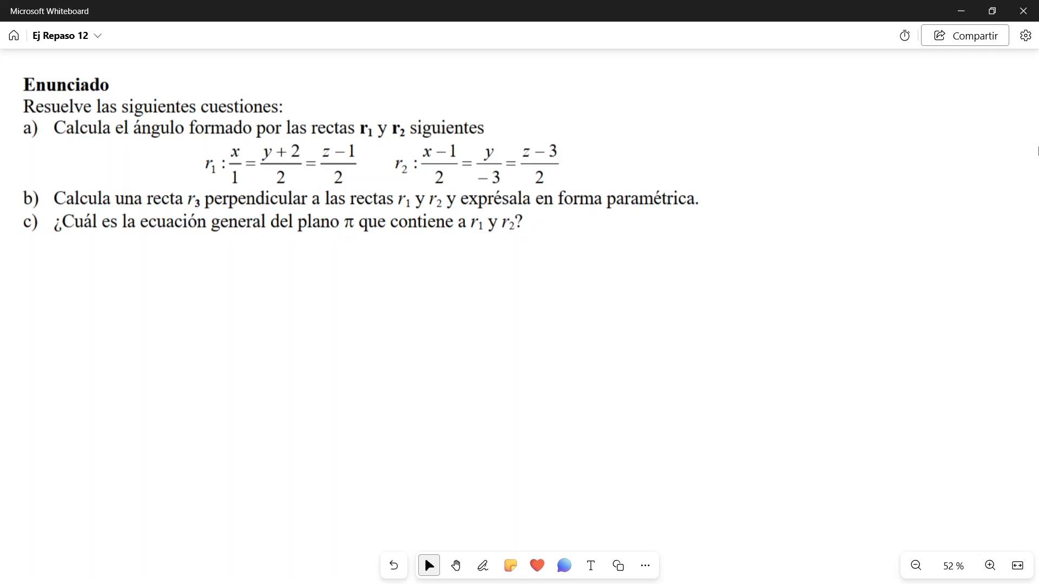
Task: Fit whiteboard to screen
Action: [x=1017, y=566]
